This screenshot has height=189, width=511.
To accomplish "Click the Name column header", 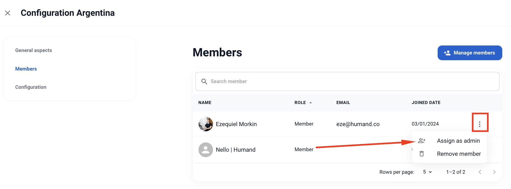I will [205, 103].
